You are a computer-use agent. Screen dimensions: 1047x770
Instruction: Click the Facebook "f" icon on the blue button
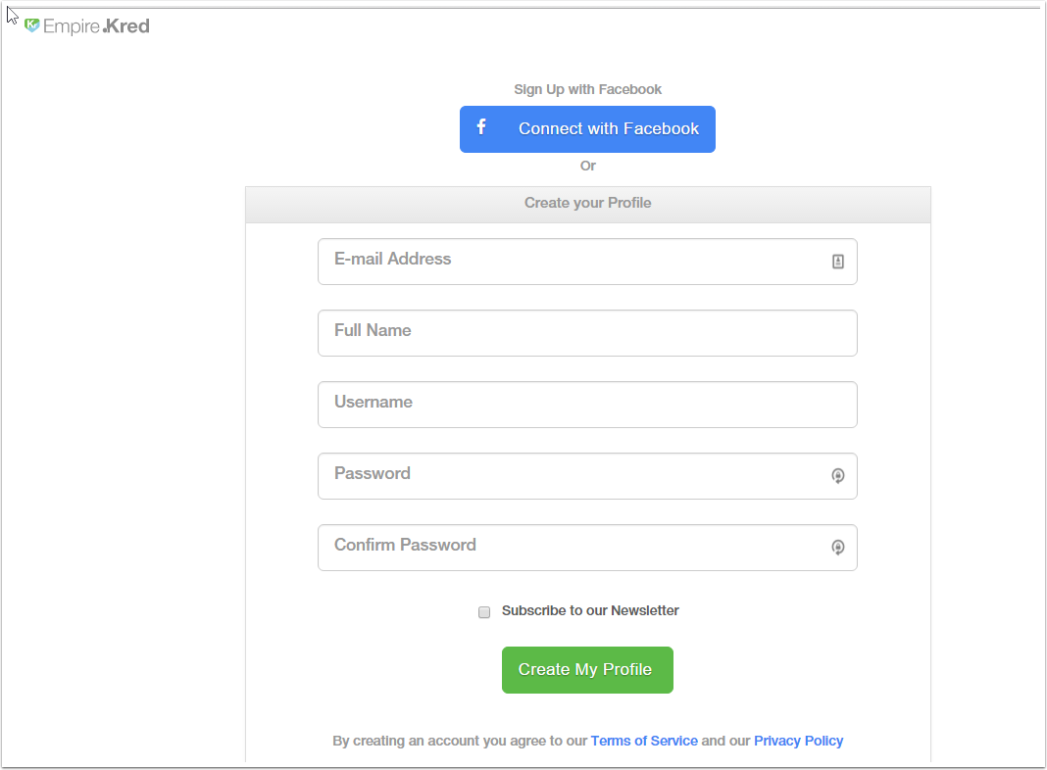[480, 127]
